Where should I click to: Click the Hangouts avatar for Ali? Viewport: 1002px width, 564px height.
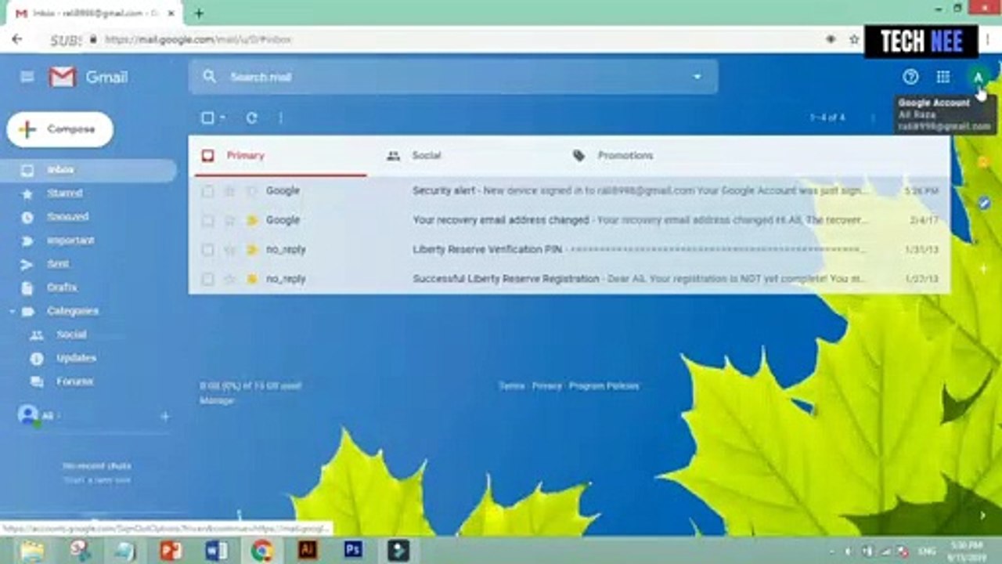(x=28, y=415)
